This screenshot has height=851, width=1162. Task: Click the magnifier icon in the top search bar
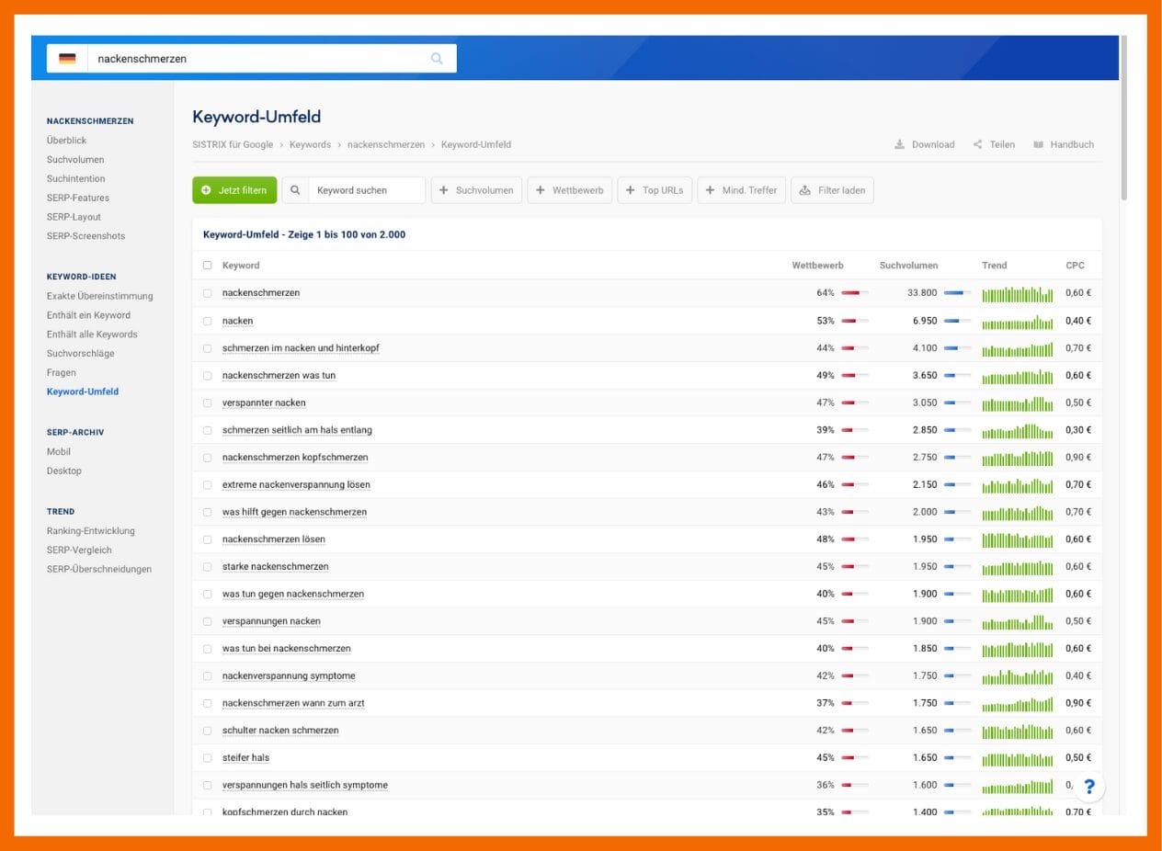(x=437, y=58)
